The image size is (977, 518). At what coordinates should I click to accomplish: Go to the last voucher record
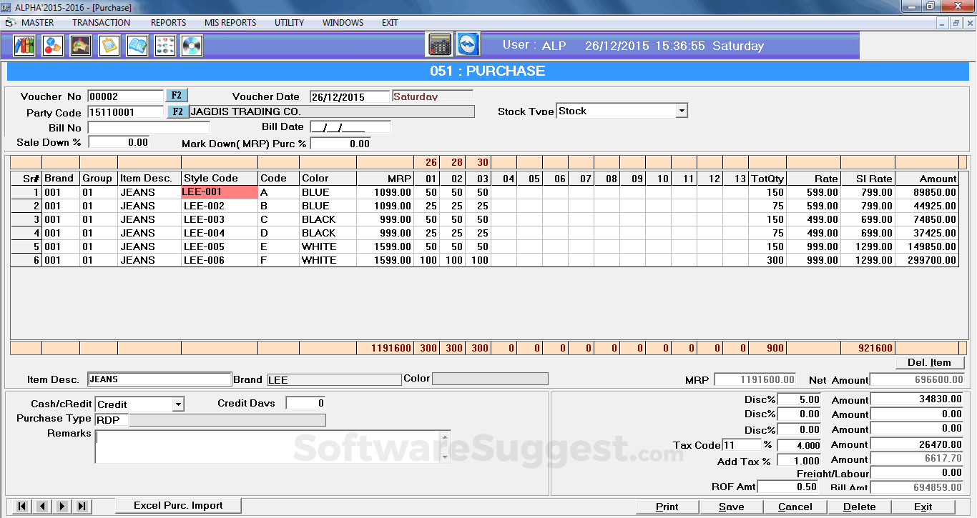82,506
